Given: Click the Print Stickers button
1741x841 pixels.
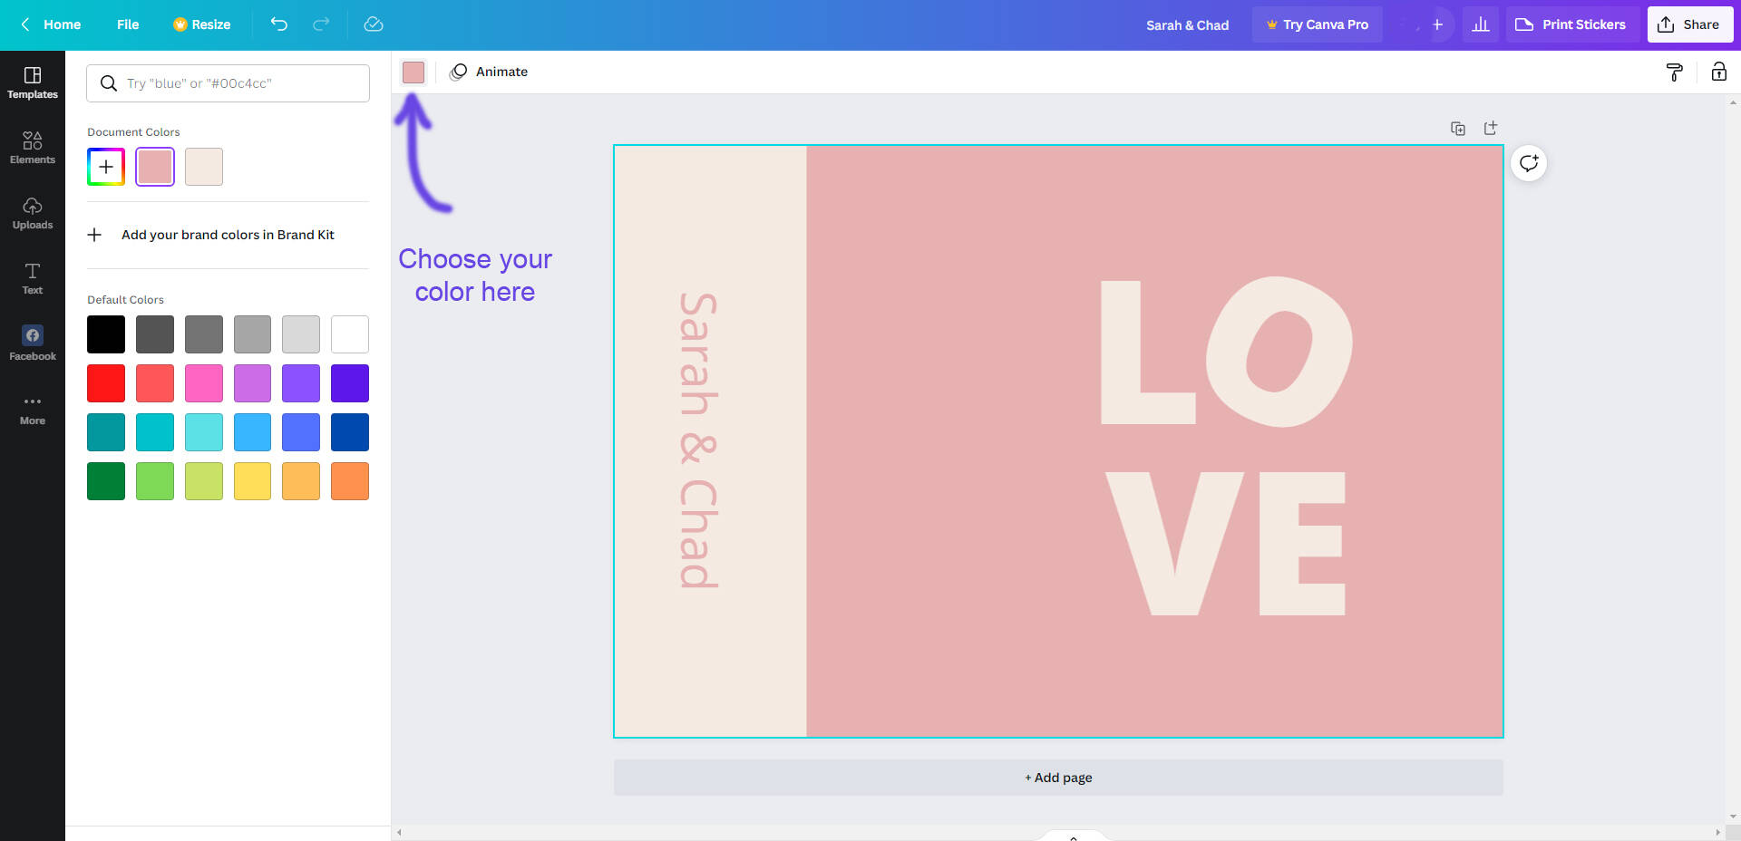Looking at the screenshot, I should click(x=1571, y=24).
